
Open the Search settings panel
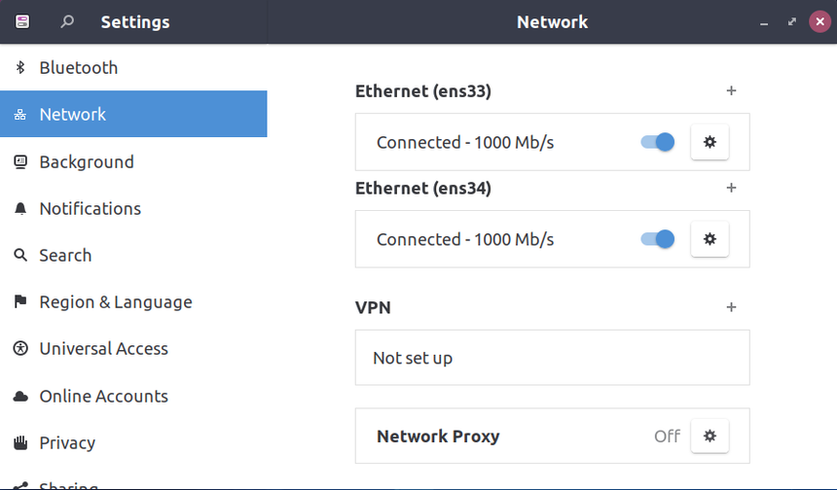[65, 256]
